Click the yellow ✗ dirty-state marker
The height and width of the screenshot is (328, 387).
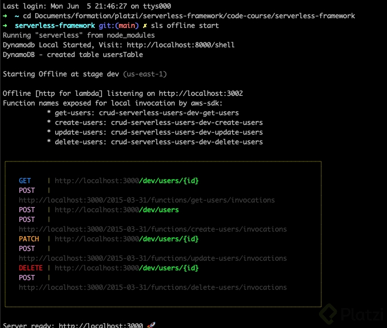pos(145,26)
